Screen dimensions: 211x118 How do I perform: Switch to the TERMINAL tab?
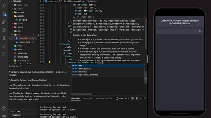tap(76, 98)
